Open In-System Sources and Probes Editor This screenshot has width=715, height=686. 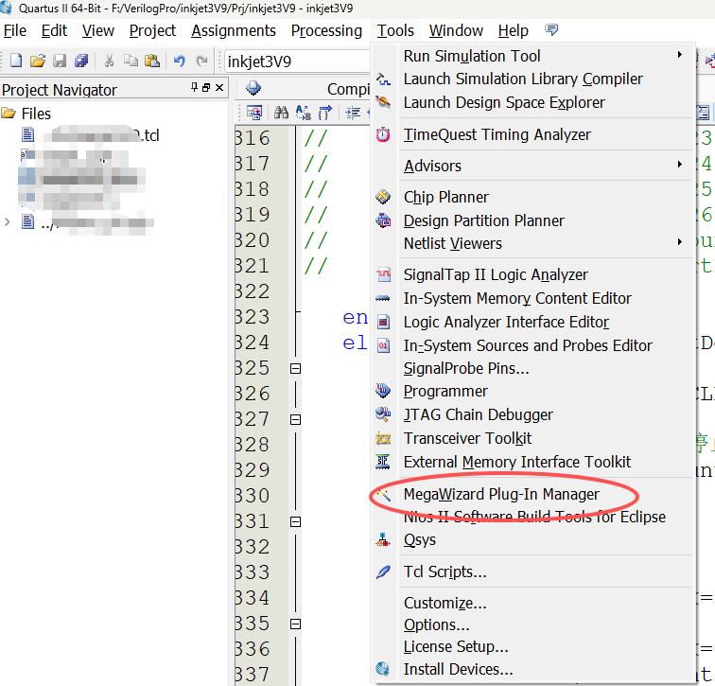[x=528, y=345]
